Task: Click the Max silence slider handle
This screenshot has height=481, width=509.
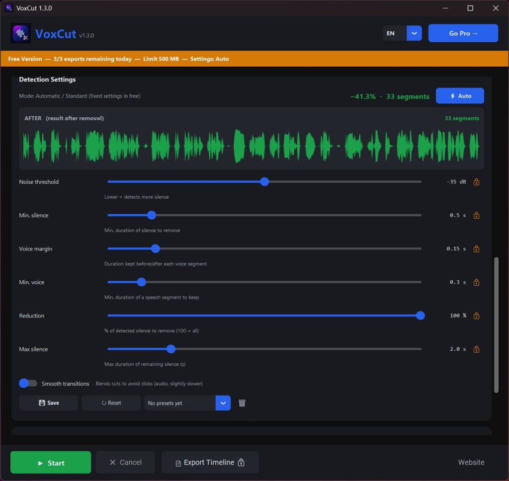Action: 171,349
